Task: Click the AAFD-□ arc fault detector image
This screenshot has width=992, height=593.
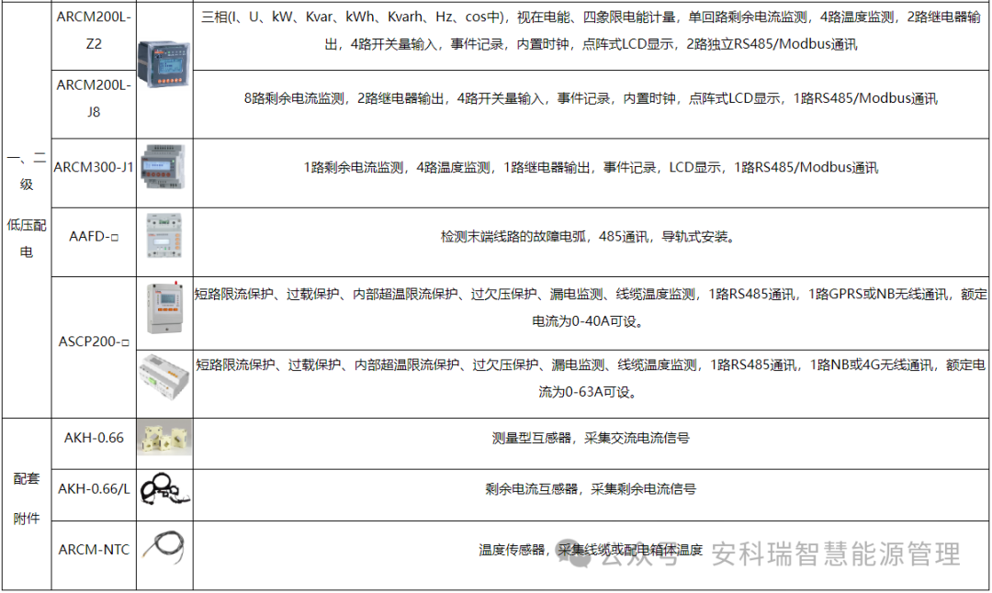Action: point(164,237)
